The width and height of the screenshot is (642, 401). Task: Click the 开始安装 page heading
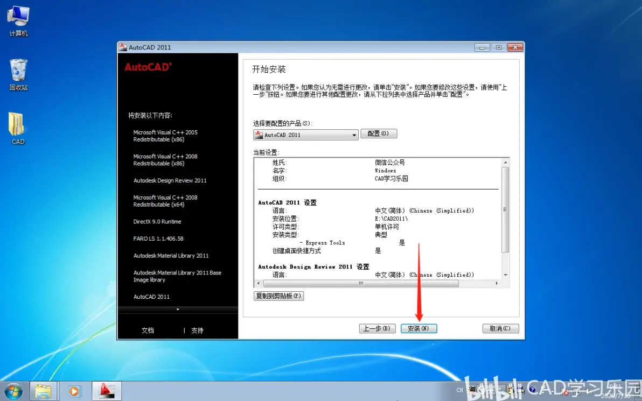coord(269,69)
